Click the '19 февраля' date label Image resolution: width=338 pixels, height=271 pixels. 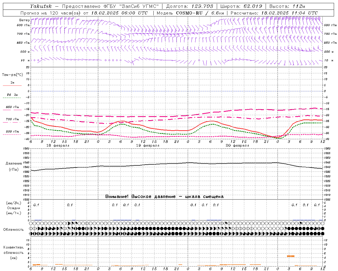(148, 146)
